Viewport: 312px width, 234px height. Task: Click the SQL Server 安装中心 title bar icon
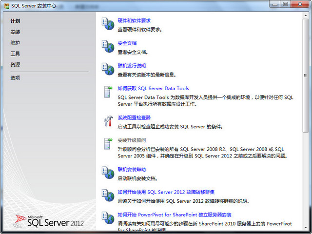pyautogui.click(x=6, y=6)
